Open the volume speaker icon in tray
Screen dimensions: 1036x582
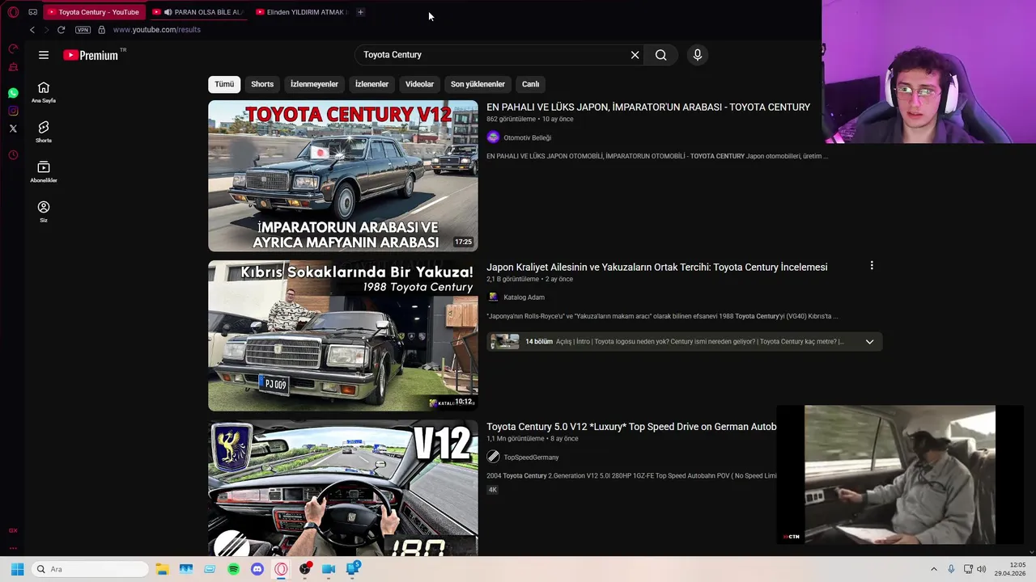982,569
